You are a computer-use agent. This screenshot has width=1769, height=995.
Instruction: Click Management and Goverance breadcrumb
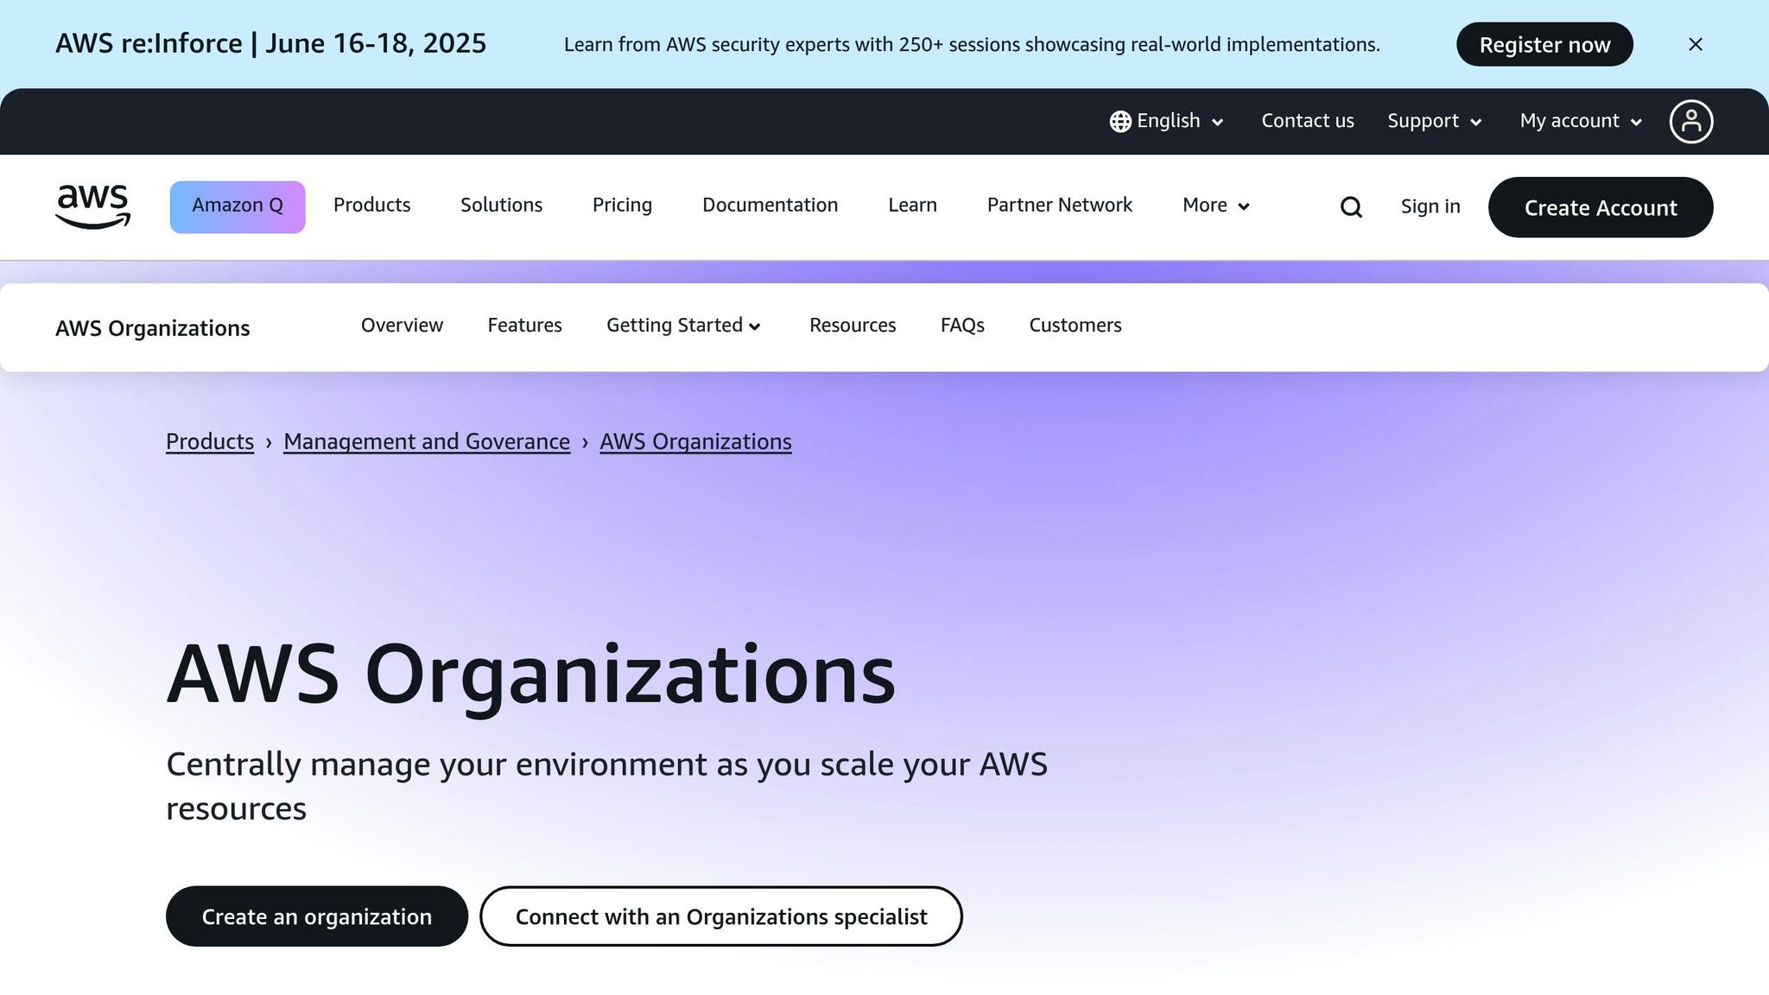(427, 441)
